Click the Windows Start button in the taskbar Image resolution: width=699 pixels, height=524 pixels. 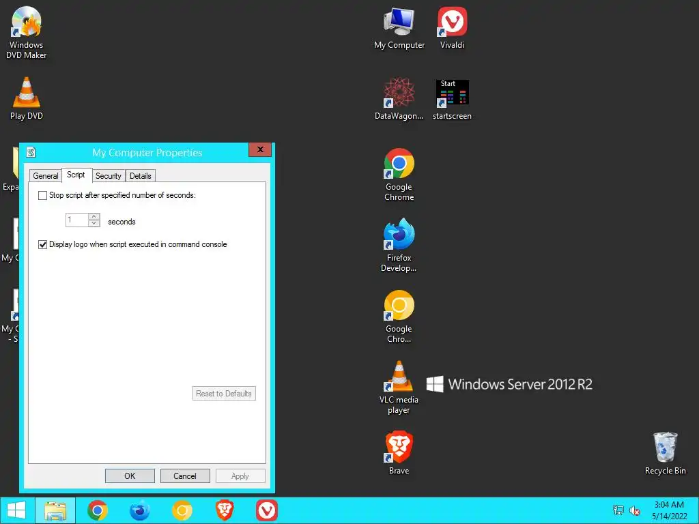point(16,510)
